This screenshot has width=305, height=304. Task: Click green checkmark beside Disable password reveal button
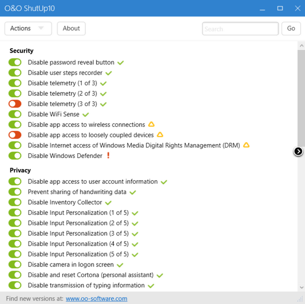pos(120,62)
